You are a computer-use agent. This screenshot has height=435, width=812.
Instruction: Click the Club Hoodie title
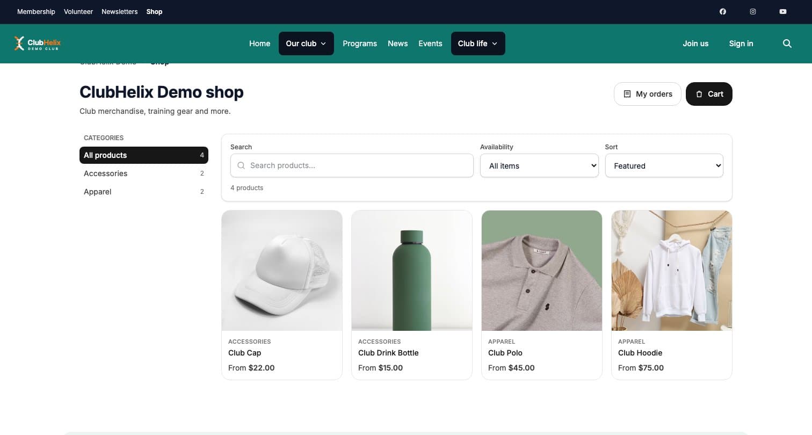[x=640, y=353]
